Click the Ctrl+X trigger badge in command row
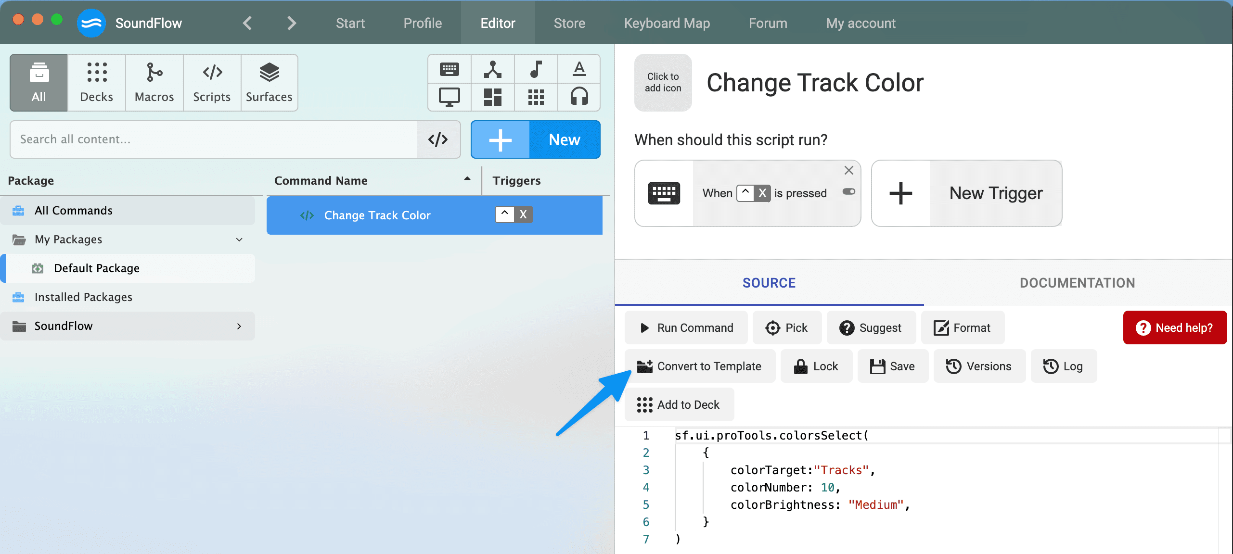The height and width of the screenshot is (554, 1233). (514, 214)
